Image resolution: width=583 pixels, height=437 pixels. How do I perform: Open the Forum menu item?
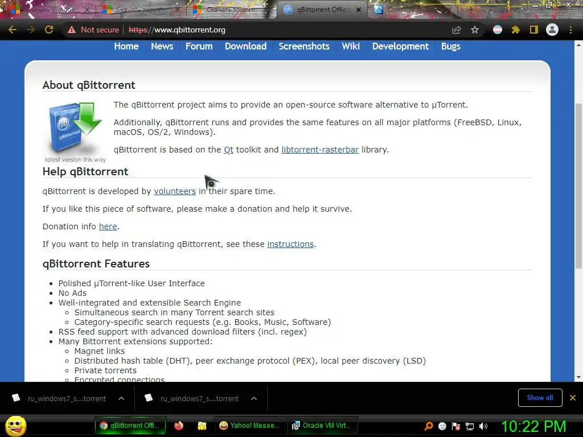(199, 46)
